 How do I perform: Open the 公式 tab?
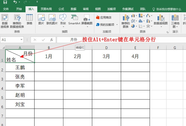61,9
